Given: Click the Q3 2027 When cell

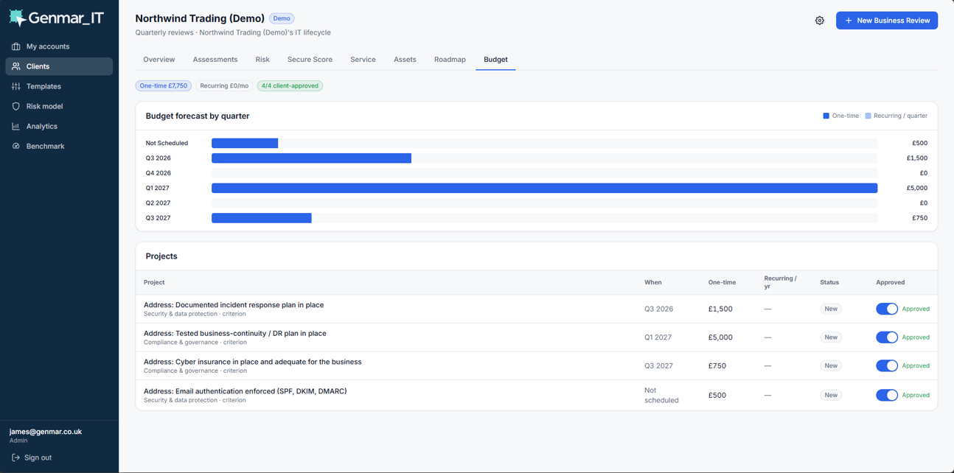Looking at the screenshot, I should [x=659, y=365].
